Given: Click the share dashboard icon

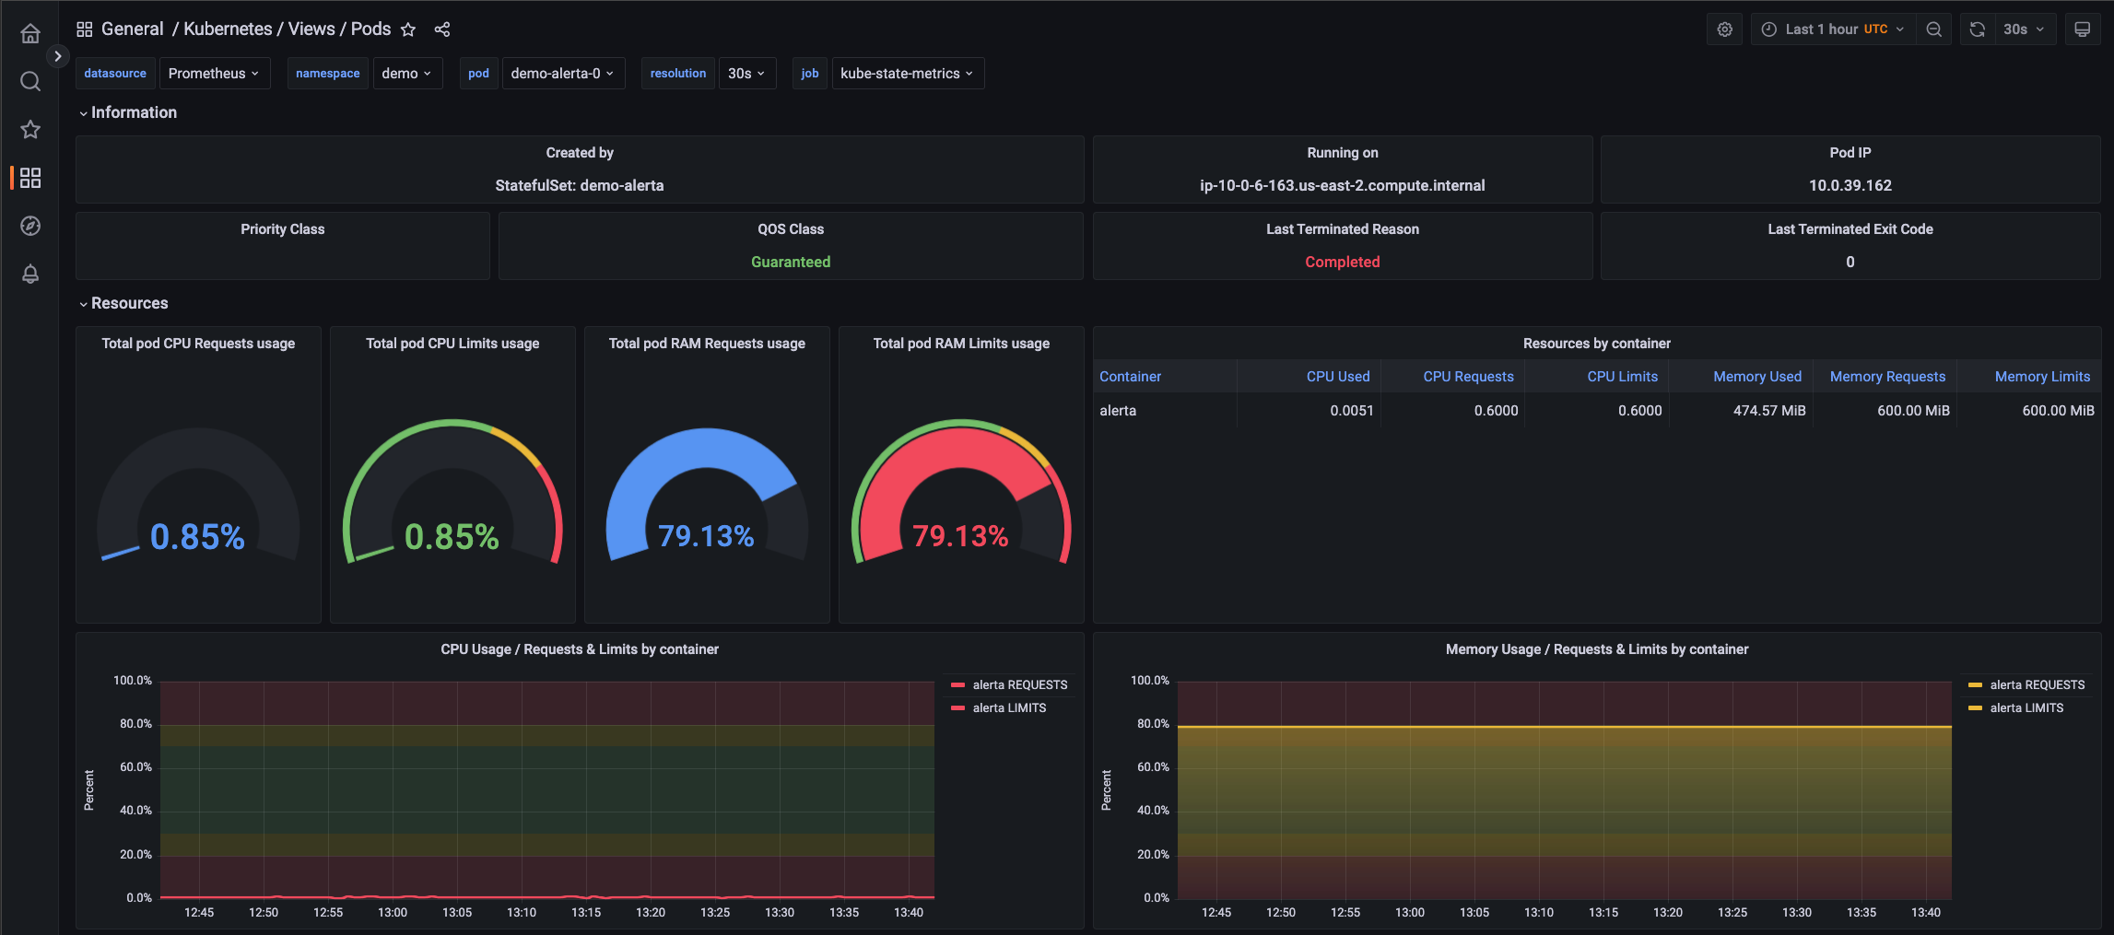Looking at the screenshot, I should 442,29.
